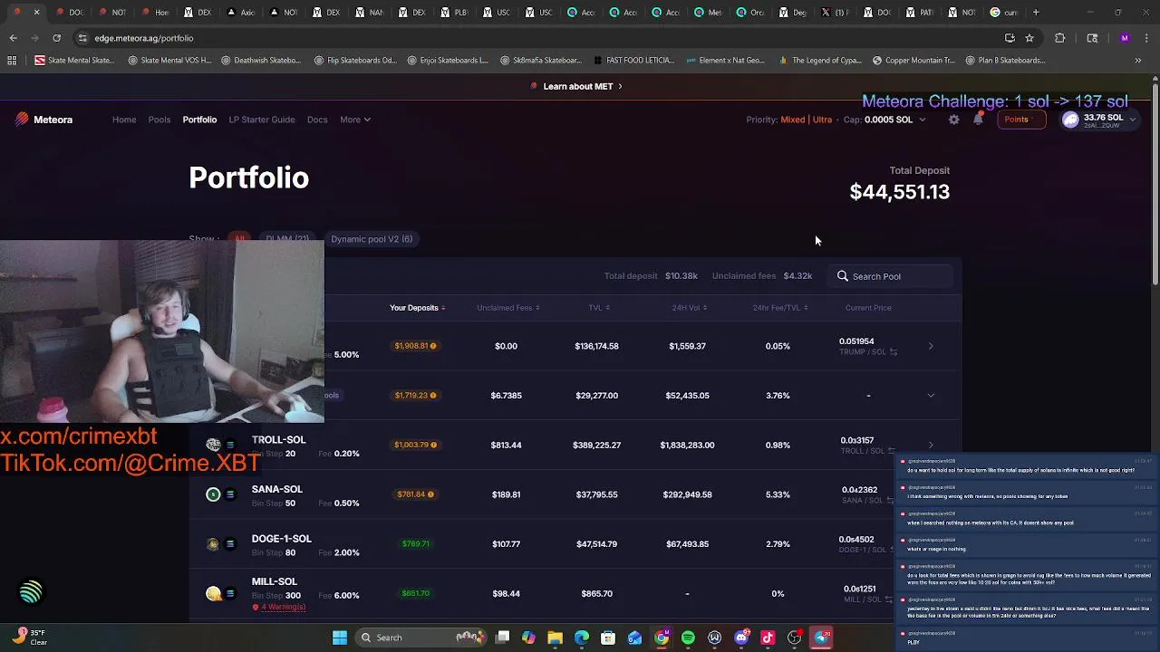Expand the TRUMP / SOL row chevron
The height and width of the screenshot is (652, 1160).
click(x=931, y=346)
